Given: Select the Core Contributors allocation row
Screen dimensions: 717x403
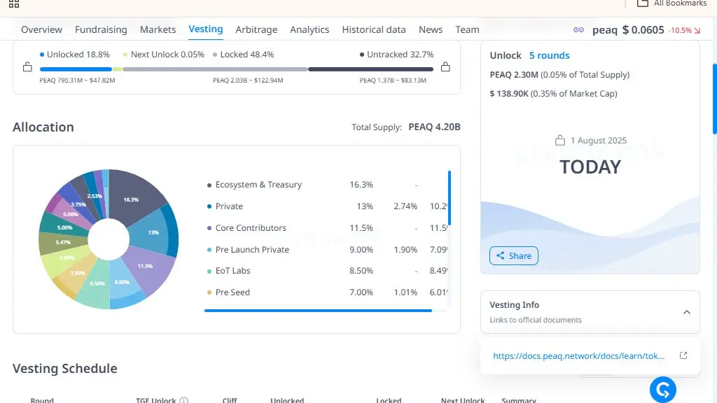Looking at the screenshot, I should point(328,227).
